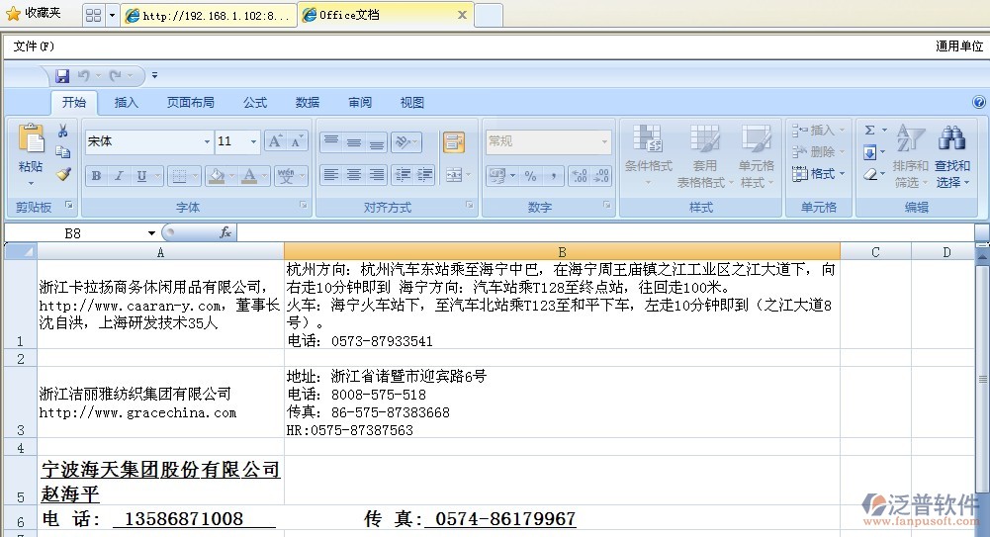Toggle middle vertical alignment
This screenshot has height=537, width=990.
(x=354, y=142)
